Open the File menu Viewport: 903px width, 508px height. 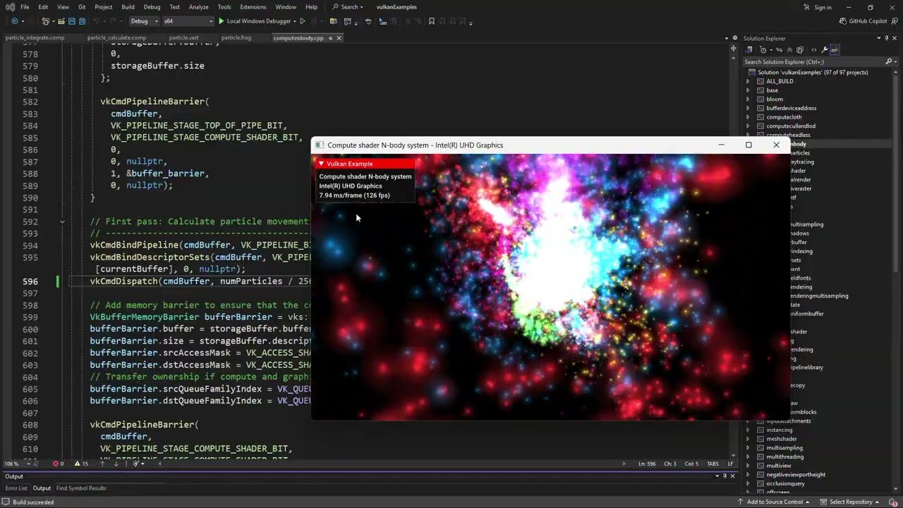(x=25, y=7)
